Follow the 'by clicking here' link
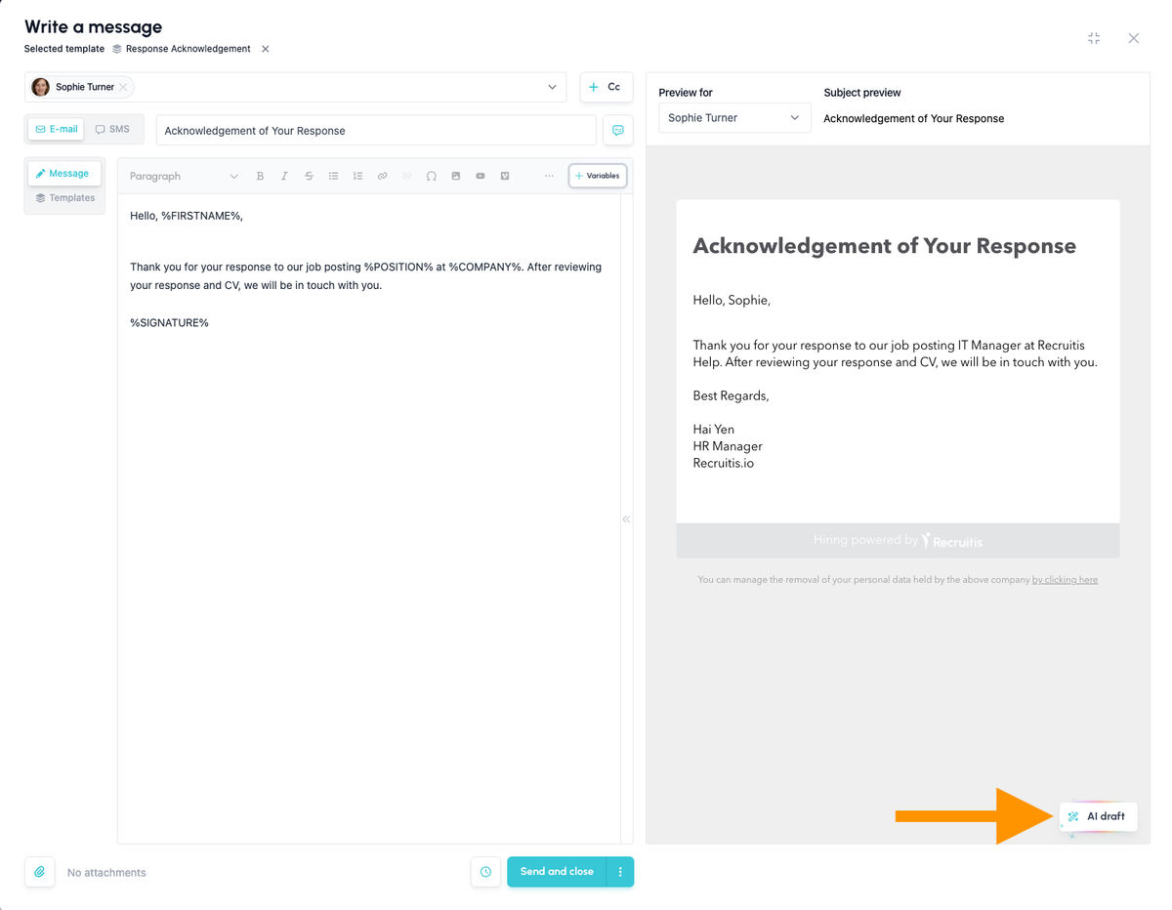 (x=1065, y=580)
